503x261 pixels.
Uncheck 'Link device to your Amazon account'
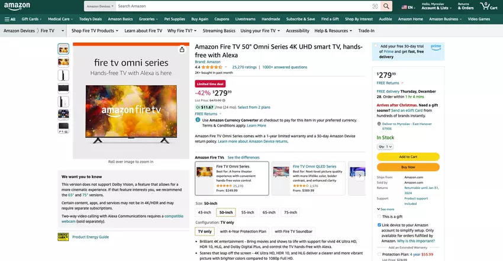[379, 225]
